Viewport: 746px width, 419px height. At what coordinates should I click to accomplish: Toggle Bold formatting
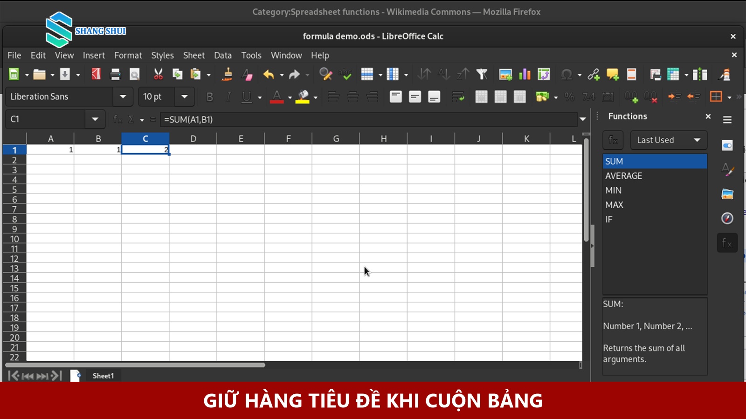[210, 97]
